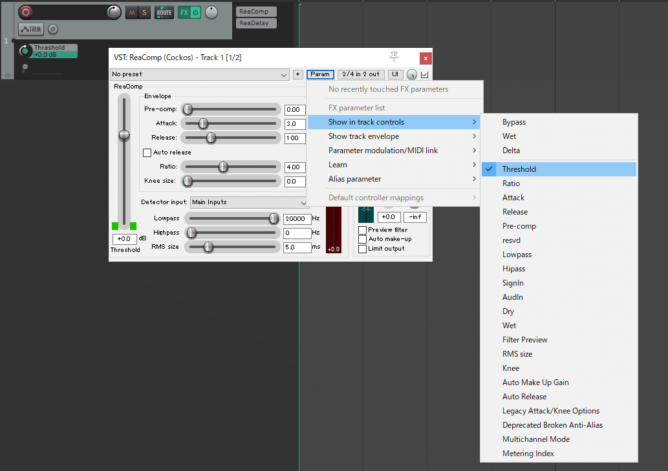The image size is (668, 471).
Task: Expand Show in track controls submenu
Action: (x=393, y=122)
